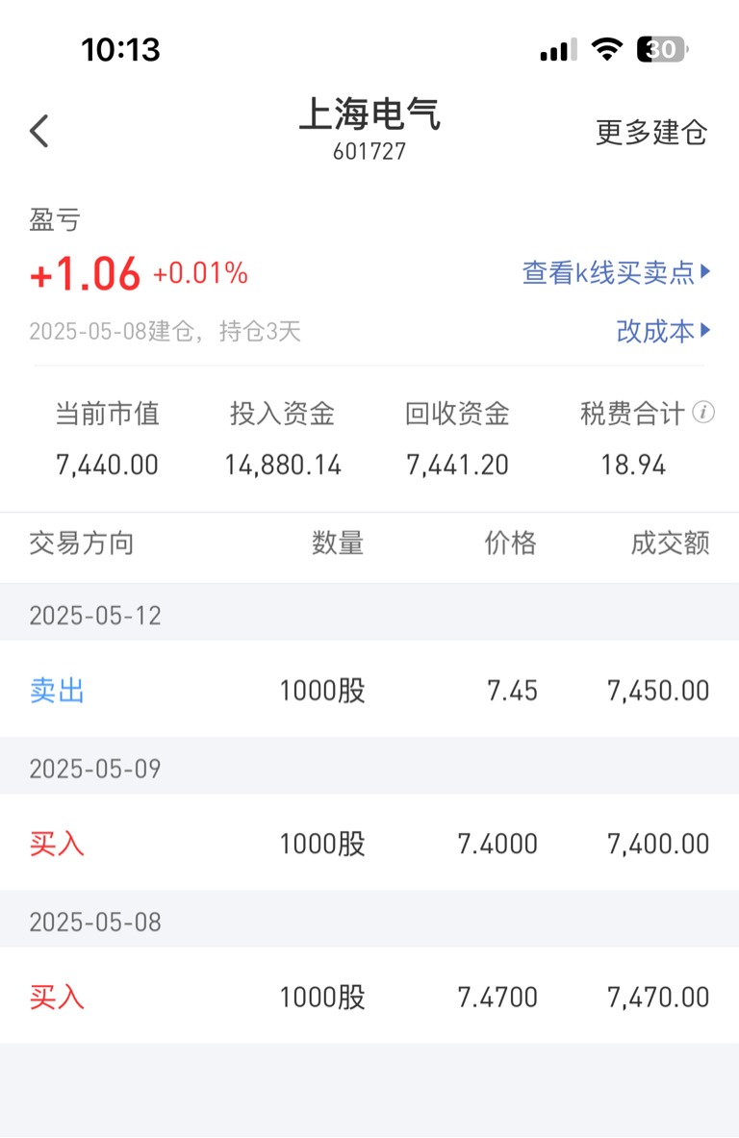Open 查看k线买卖点 link
The image size is (739, 1138).
point(617,273)
